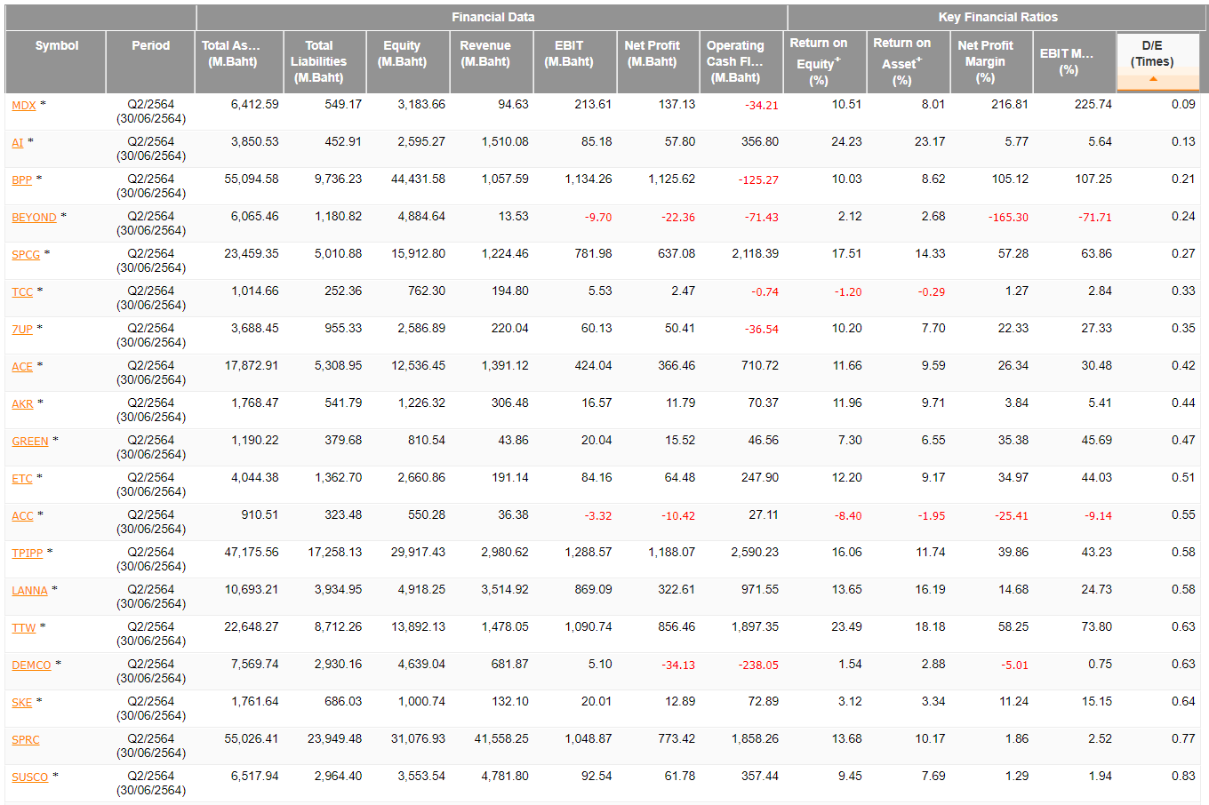Click the D/E sort ascending arrow icon
The image size is (1209, 805).
pyautogui.click(x=1153, y=79)
